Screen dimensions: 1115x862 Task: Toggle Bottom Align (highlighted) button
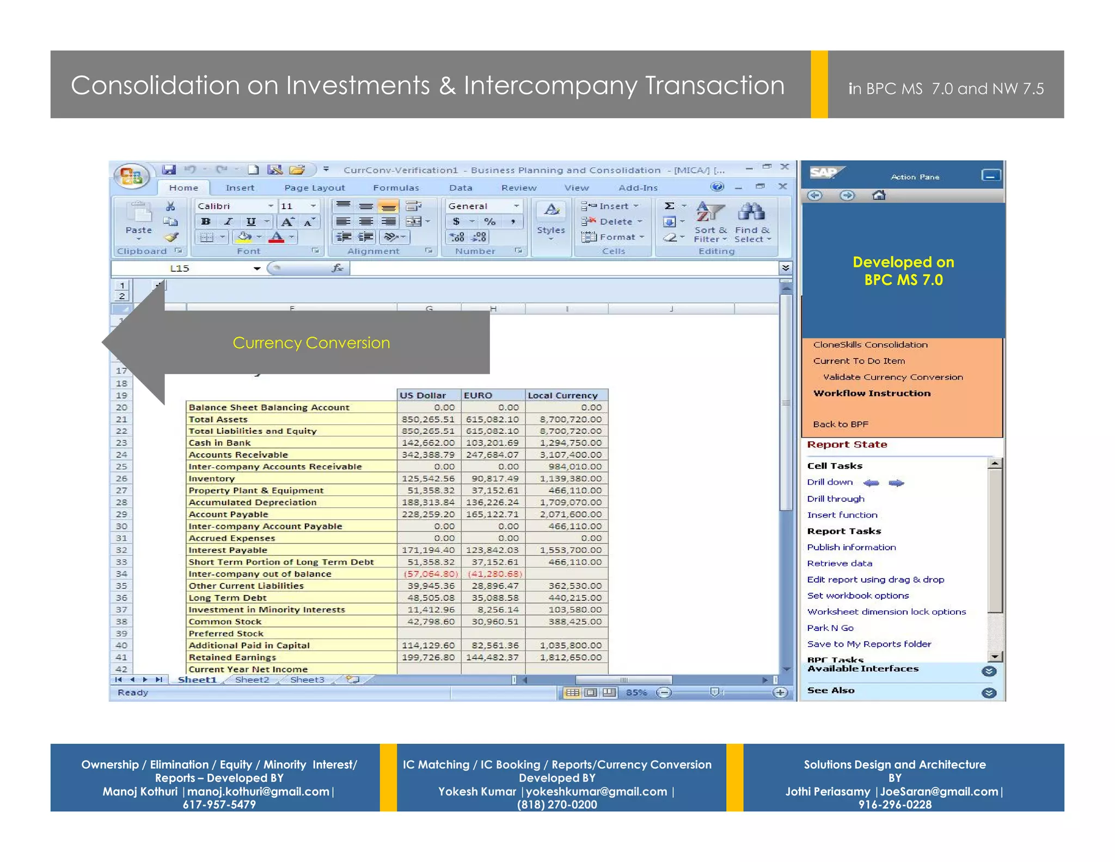[x=388, y=206]
